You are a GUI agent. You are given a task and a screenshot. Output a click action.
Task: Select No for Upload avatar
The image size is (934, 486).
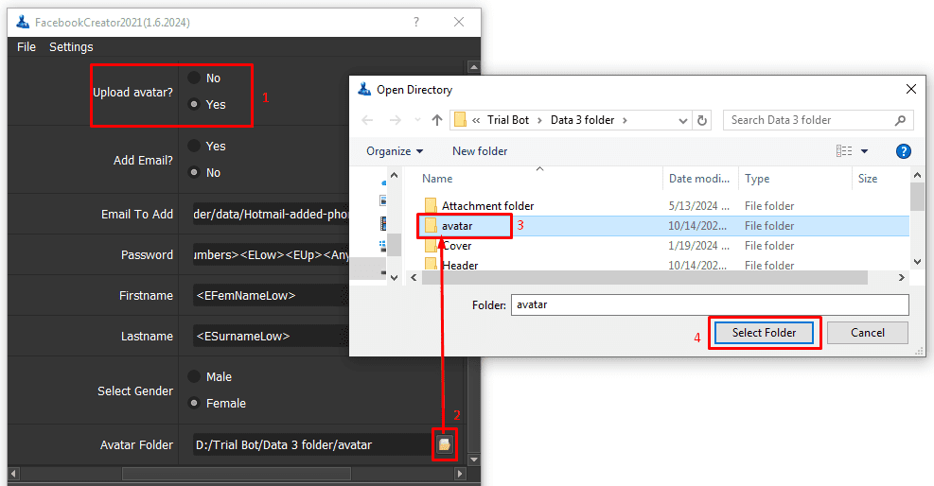(194, 78)
